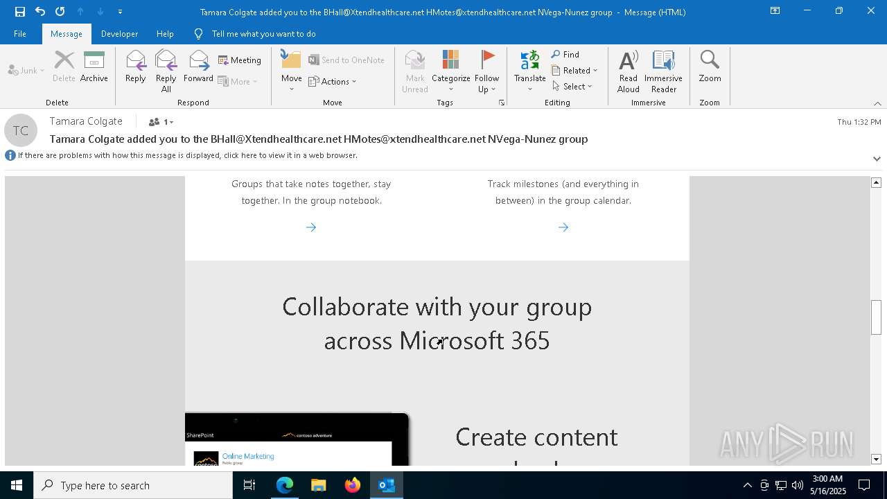The image size is (887, 499).
Task: Expand the More respond options
Action: (238, 81)
